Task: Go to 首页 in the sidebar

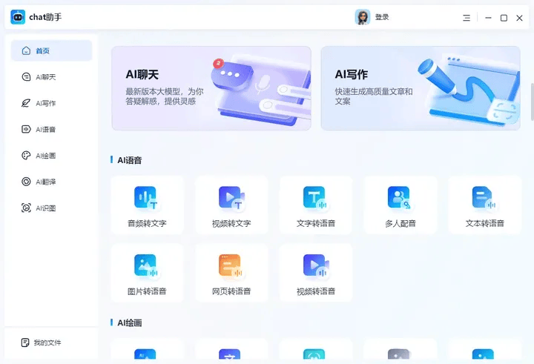Action: pos(51,50)
